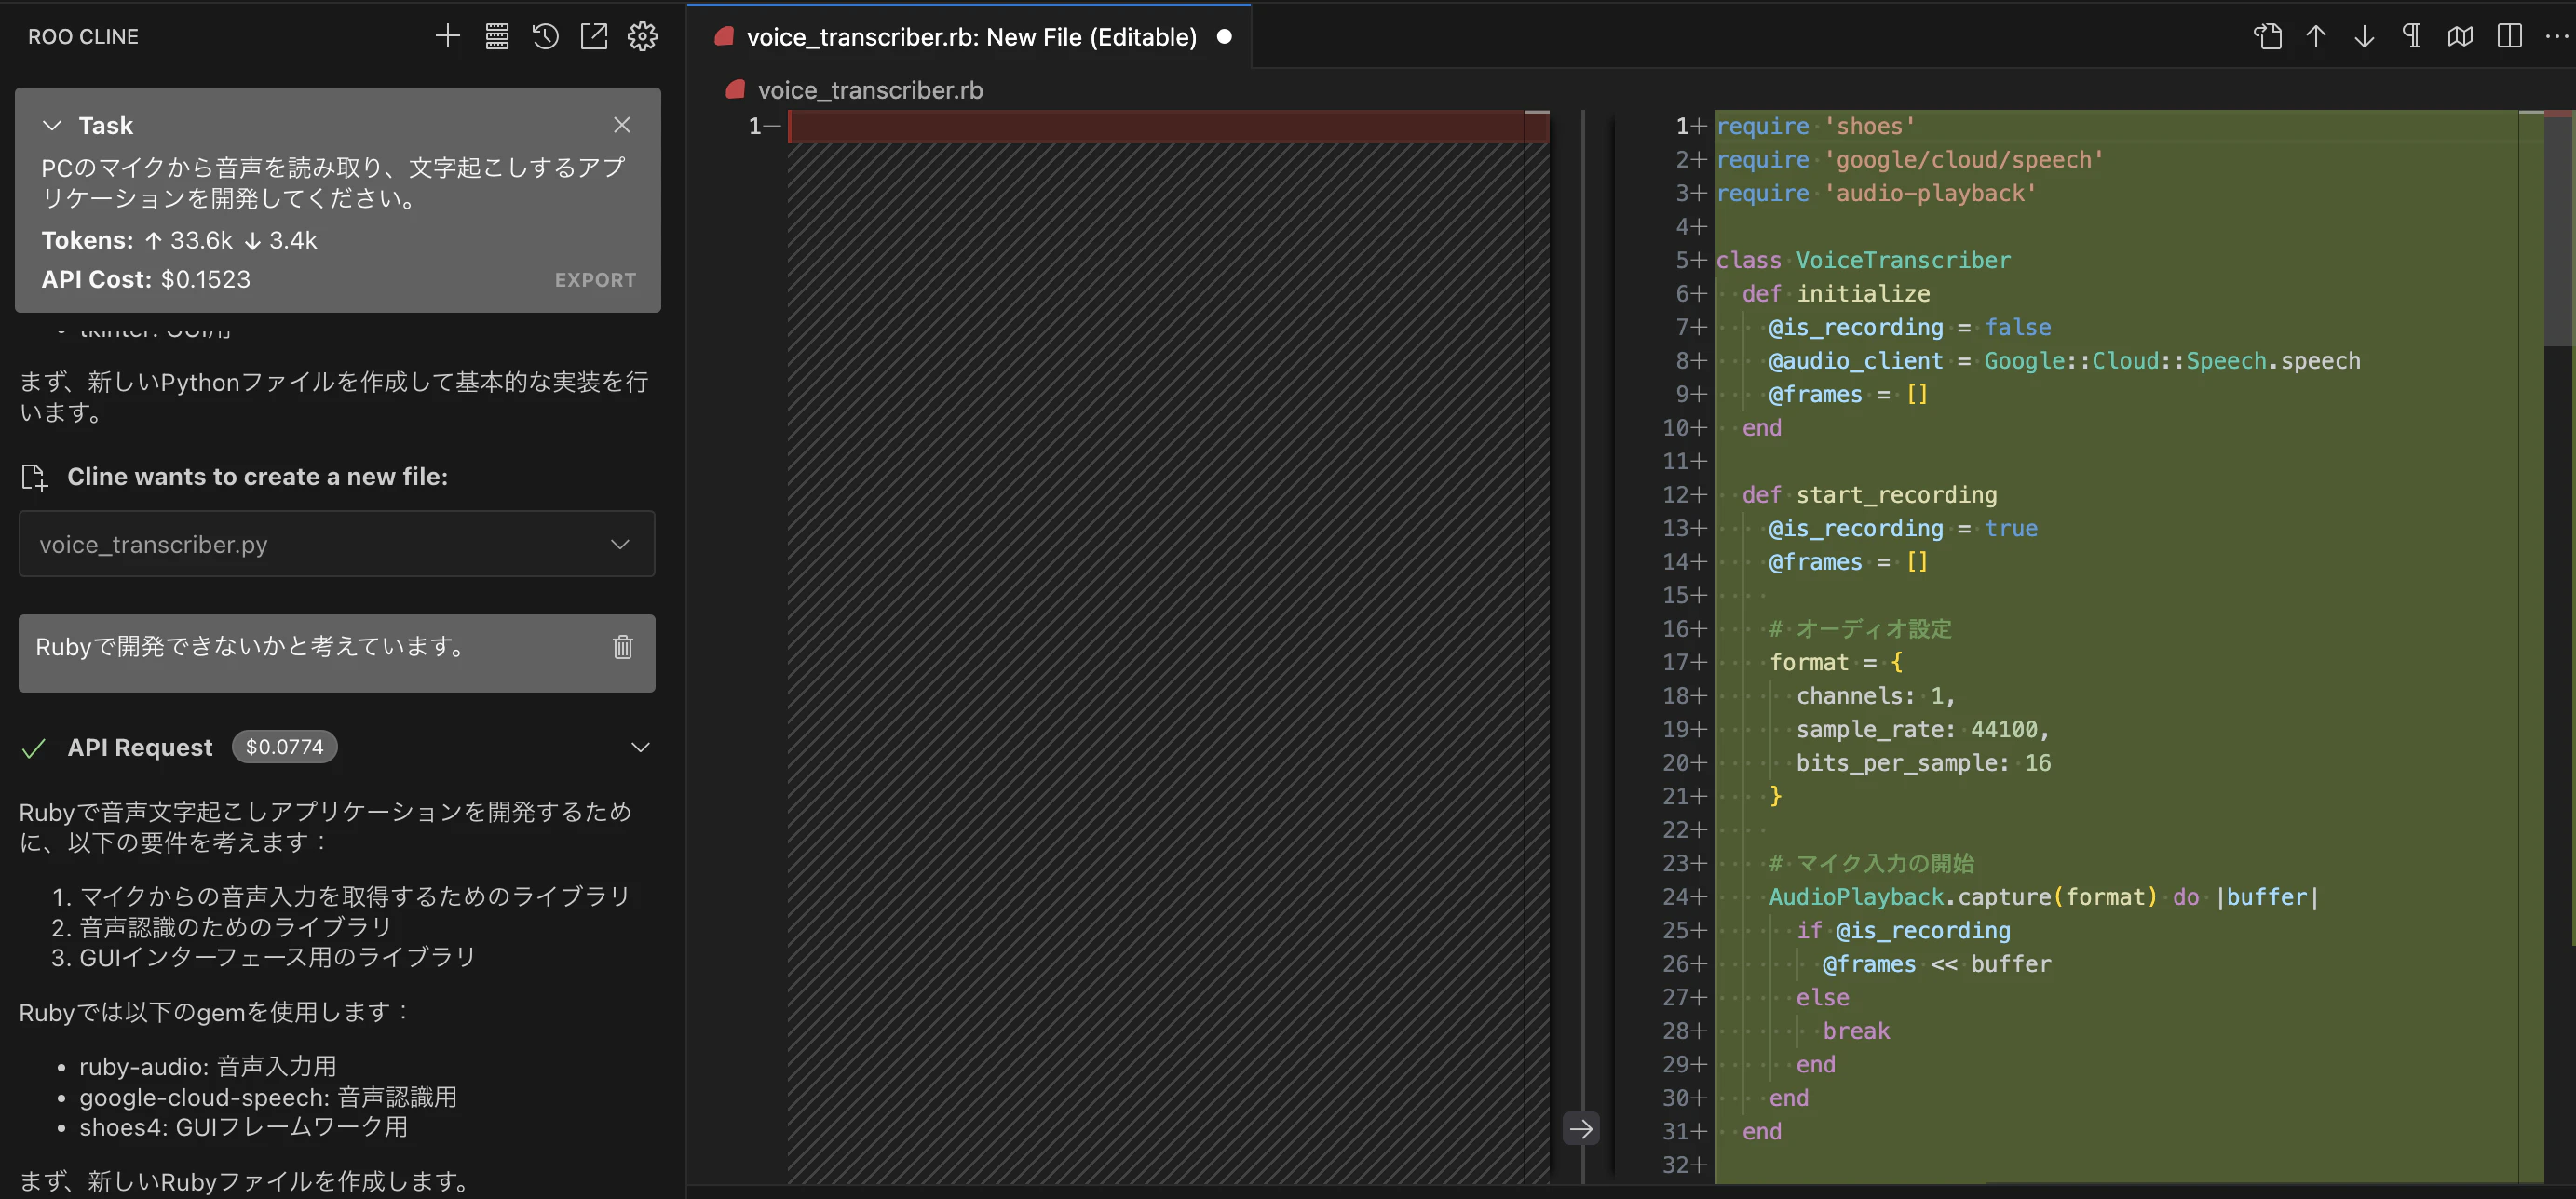Viewport: 2576px width, 1199px height.
Task: Select the voice_transcriber.rb editor tab
Action: click(969, 37)
